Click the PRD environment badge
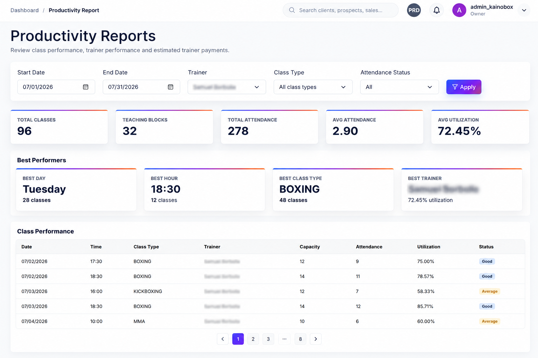Screen dimensions: 538x358 pos(414,10)
